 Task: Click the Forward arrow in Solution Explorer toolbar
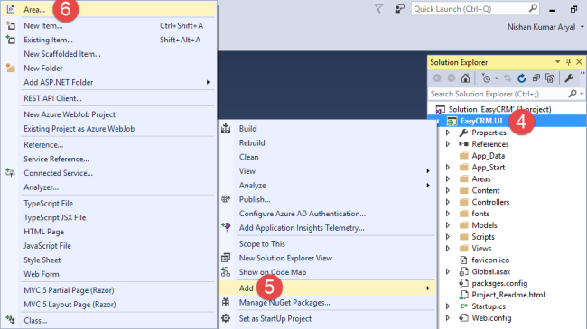(452, 78)
